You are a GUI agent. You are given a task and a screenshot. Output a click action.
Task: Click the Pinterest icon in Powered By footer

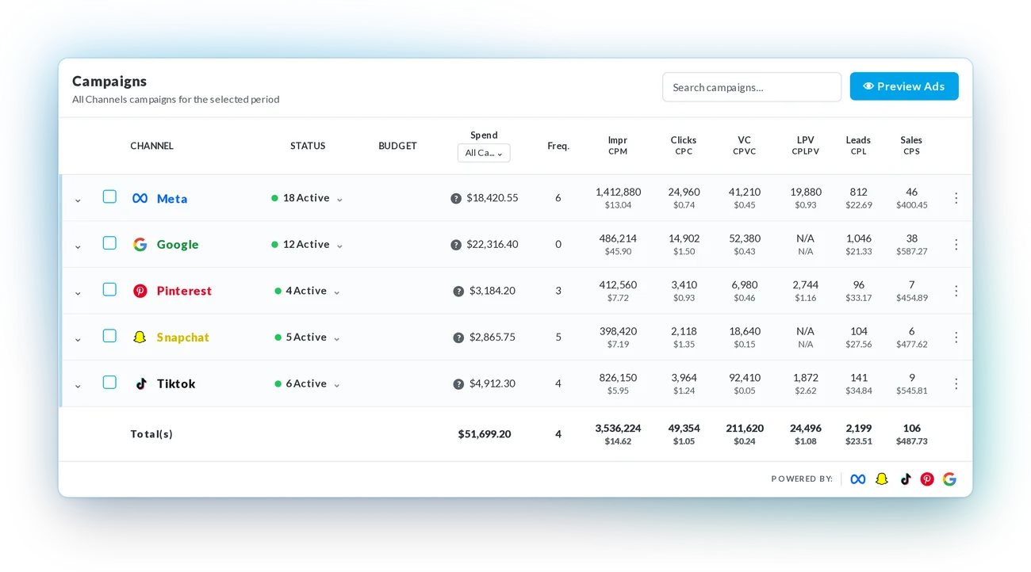click(x=927, y=479)
